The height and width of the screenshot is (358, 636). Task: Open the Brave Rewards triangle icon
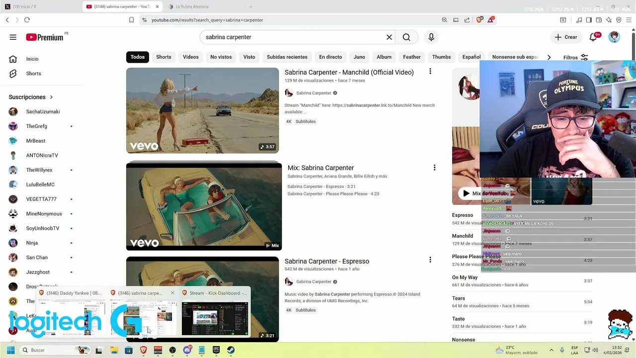pos(491,20)
